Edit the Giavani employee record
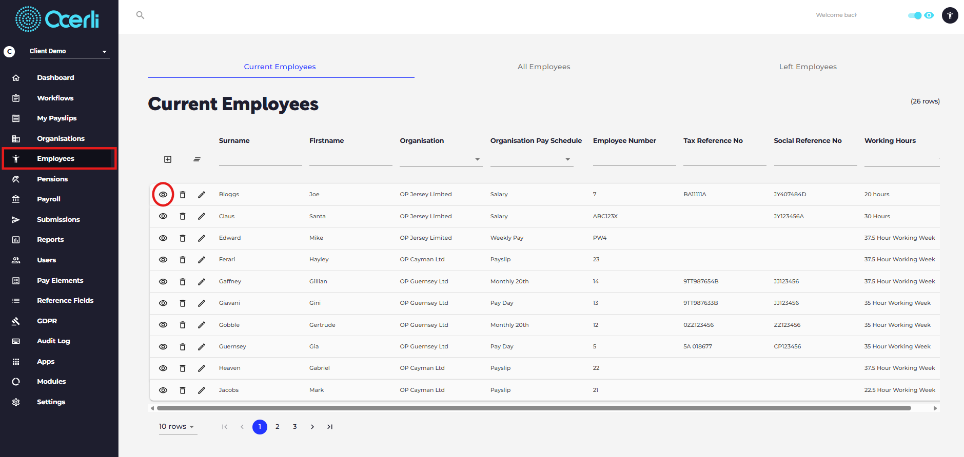 tap(202, 303)
